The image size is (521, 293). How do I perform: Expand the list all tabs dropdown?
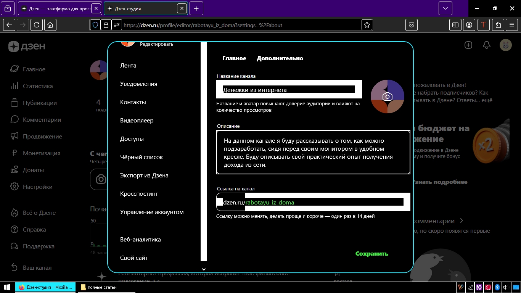click(x=445, y=8)
